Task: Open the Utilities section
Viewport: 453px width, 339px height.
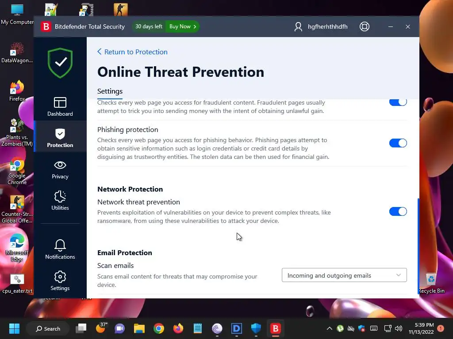Action: pyautogui.click(x=60, y=201)
